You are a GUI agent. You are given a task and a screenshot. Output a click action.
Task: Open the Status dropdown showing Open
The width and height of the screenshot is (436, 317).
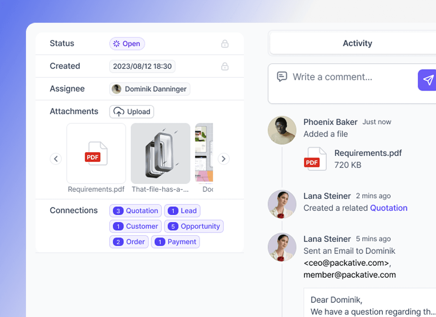[127, 44]
